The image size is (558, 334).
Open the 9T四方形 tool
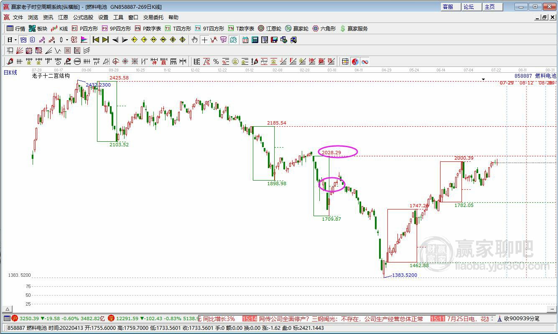pyautogui.click(x=209, y=28)
